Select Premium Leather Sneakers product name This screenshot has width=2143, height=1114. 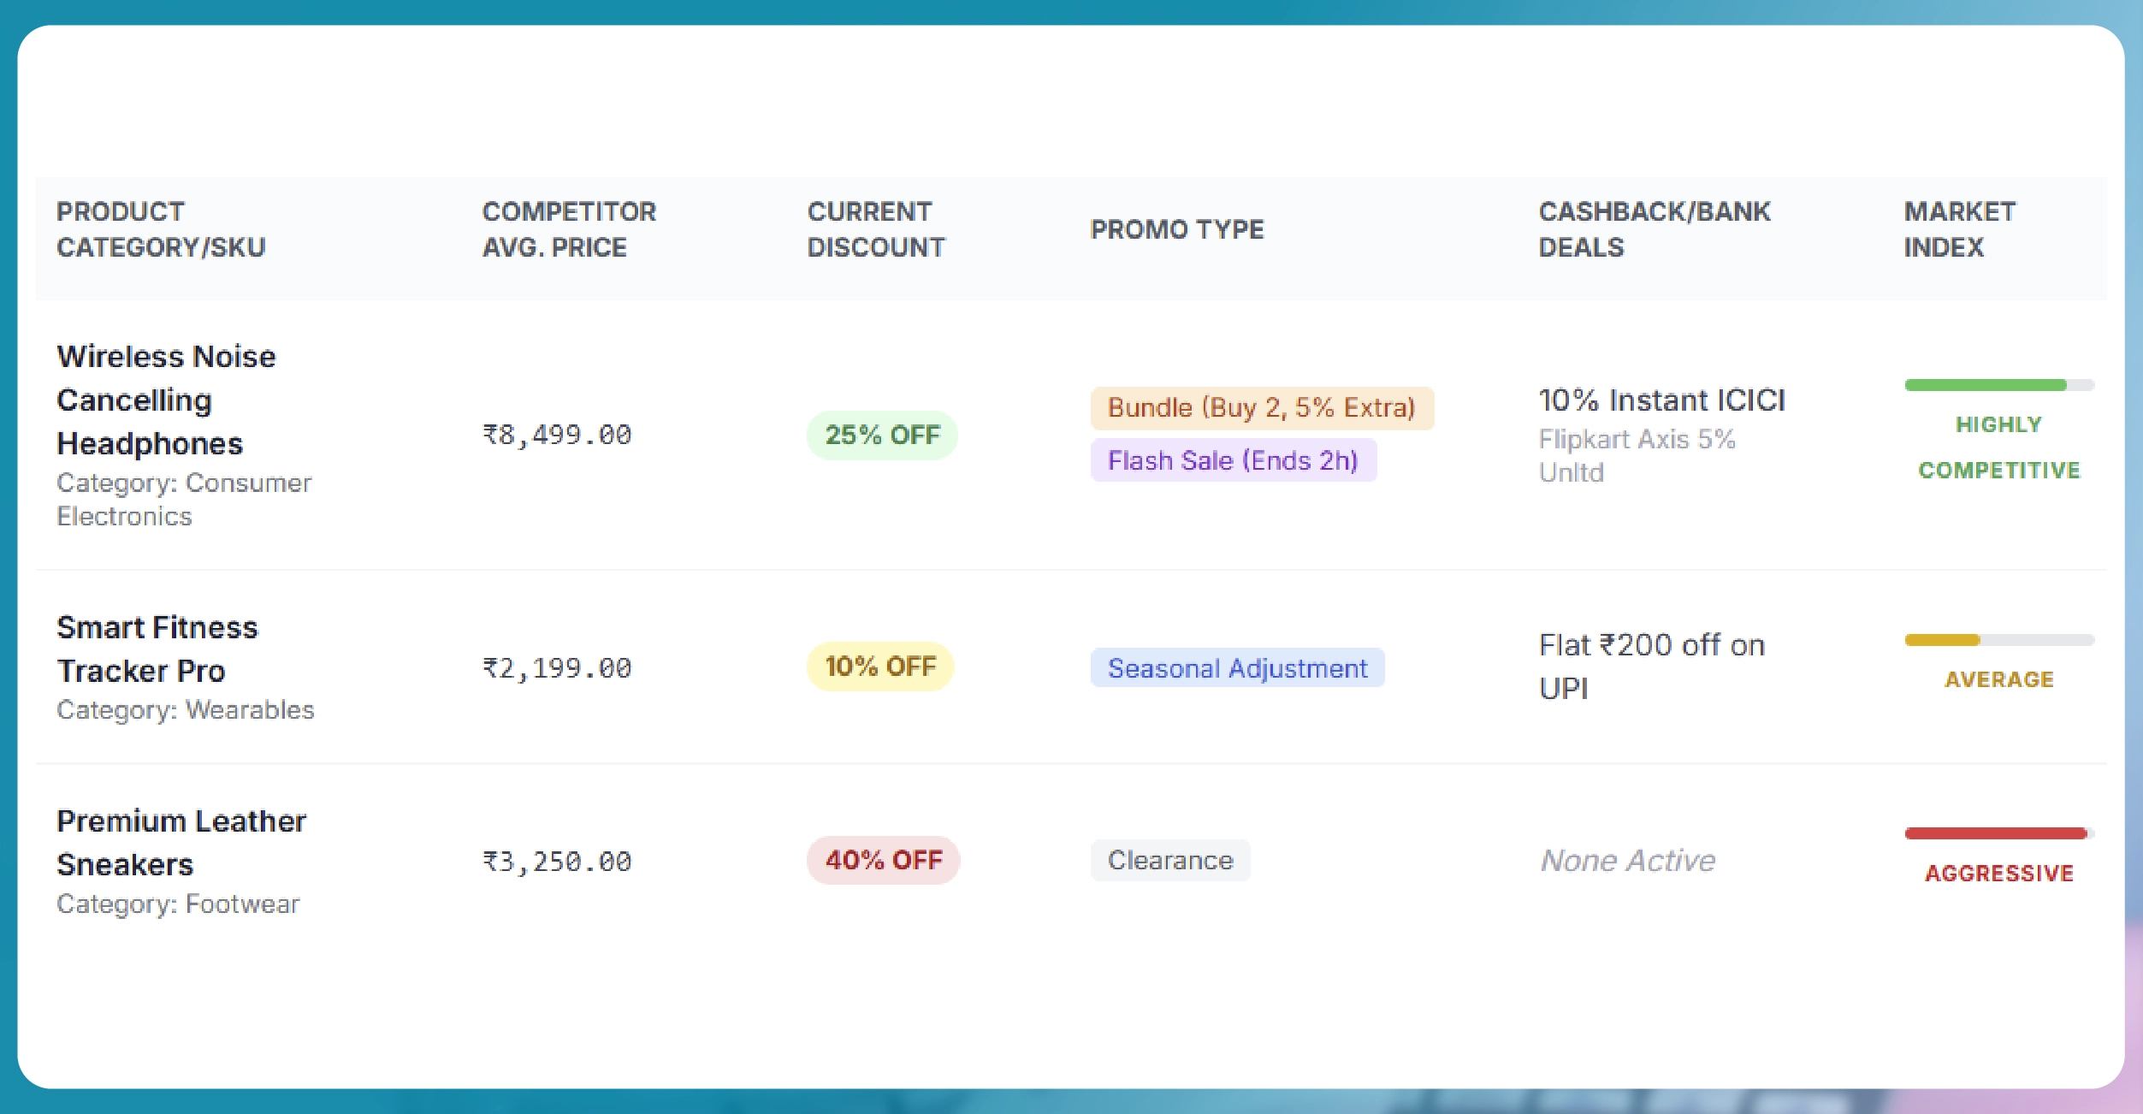tap(181, 841)
